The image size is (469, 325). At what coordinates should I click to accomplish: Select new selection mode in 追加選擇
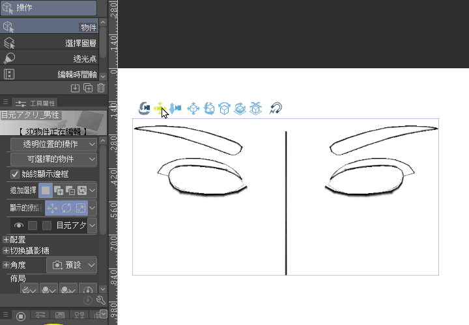[46, 190]
